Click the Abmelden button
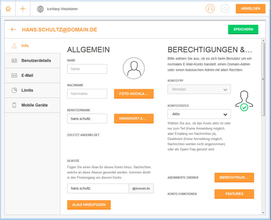This screenshot has width=271, height=220. click(x=250, y=9)
